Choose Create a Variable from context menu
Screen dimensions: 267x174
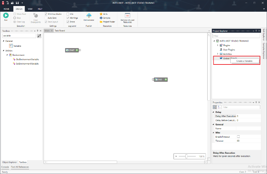tap(244, 61)
